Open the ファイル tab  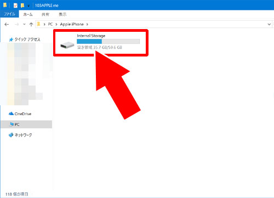9,14
